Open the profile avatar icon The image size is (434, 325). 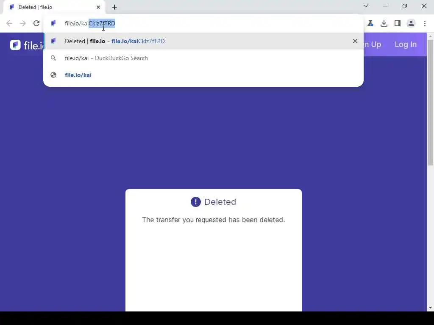411,23
